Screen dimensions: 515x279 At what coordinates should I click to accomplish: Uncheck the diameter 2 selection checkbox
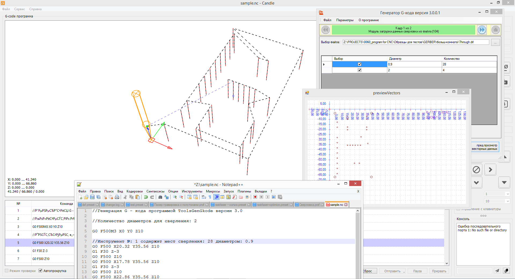coord(359,70)
